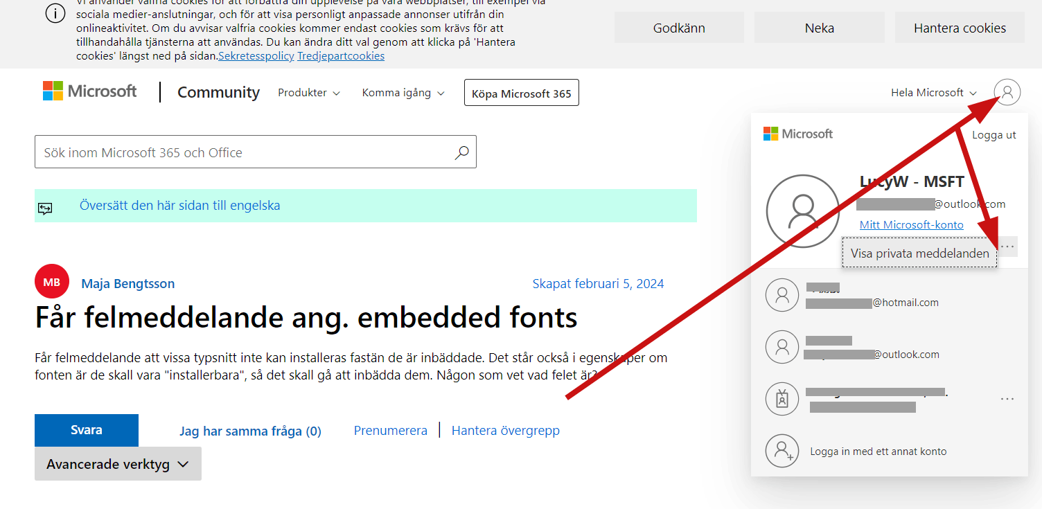Click the Hantera cookies button
The width and height of the screenshot is (1042, 509).
tap(960, 28)
